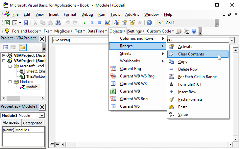240x149 pixels.
Task: Click the View Microsoft Excel icon
Action: 7,23
